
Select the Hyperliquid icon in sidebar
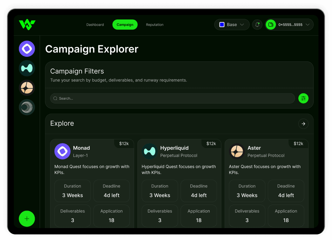[x=27, y=68]
